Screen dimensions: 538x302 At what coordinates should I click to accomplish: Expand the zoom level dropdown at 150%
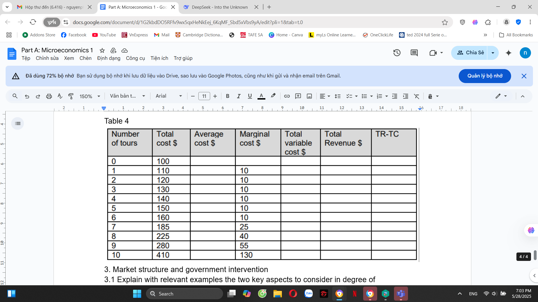coord(89,96)
